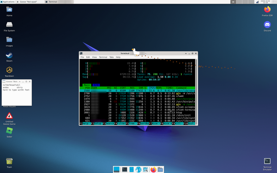Open the Terminal Help menu
277x173 pixels.
click(x=118, y=57)
